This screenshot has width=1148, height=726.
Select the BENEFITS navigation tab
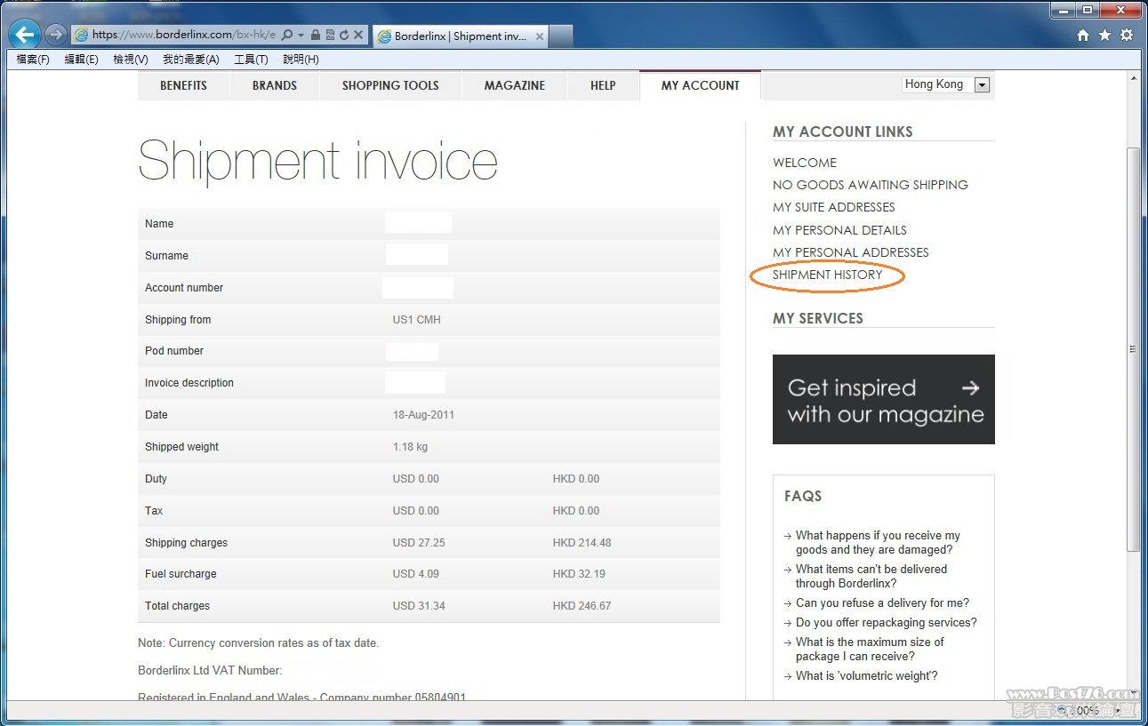coord(183,85)
